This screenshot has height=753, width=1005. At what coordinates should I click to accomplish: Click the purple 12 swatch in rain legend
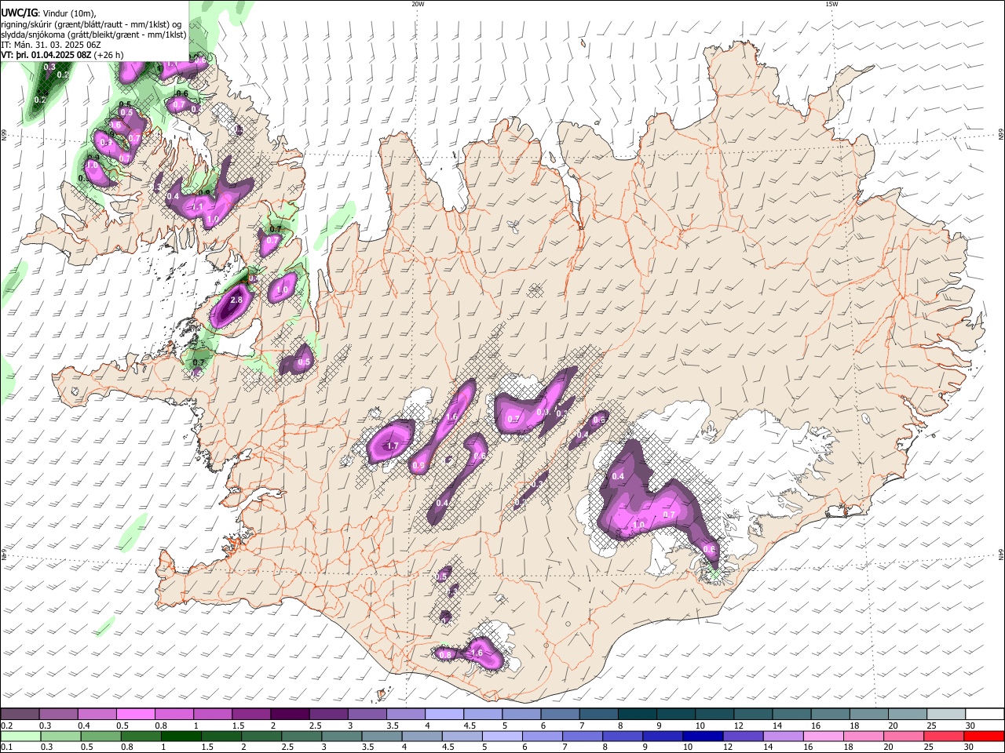pos(742,736)
